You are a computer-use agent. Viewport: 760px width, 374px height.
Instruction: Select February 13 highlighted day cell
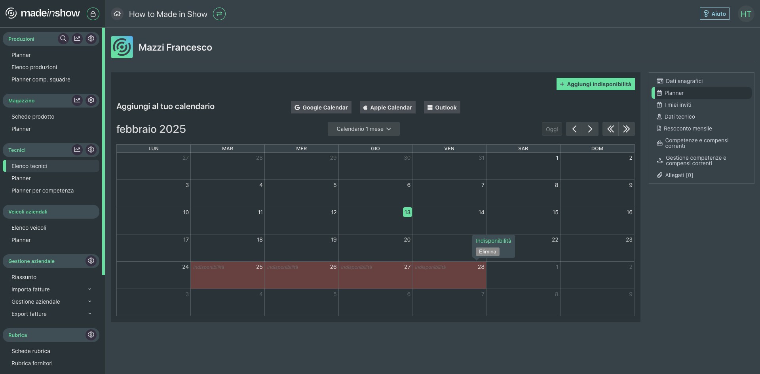click(x=407, y=212)
